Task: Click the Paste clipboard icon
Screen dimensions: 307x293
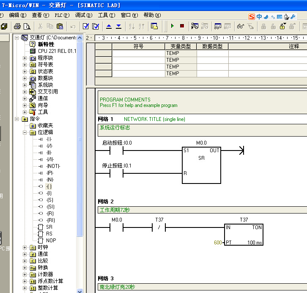Action: point(60,26)
